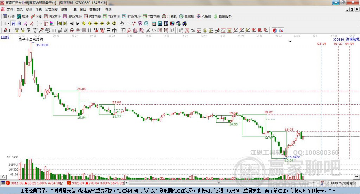Click the percent % tool icon

pyautogui.click(x=193, y=30)
